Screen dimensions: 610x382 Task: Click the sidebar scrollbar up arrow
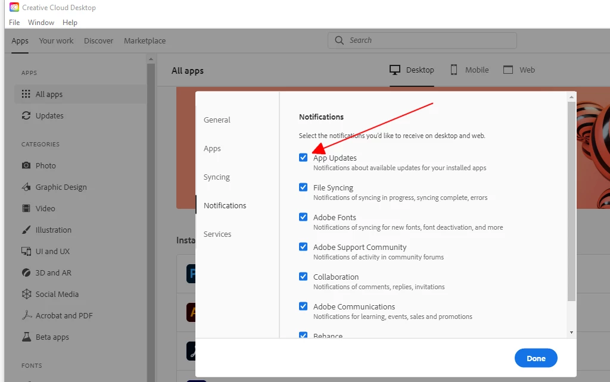pos(151,59)
